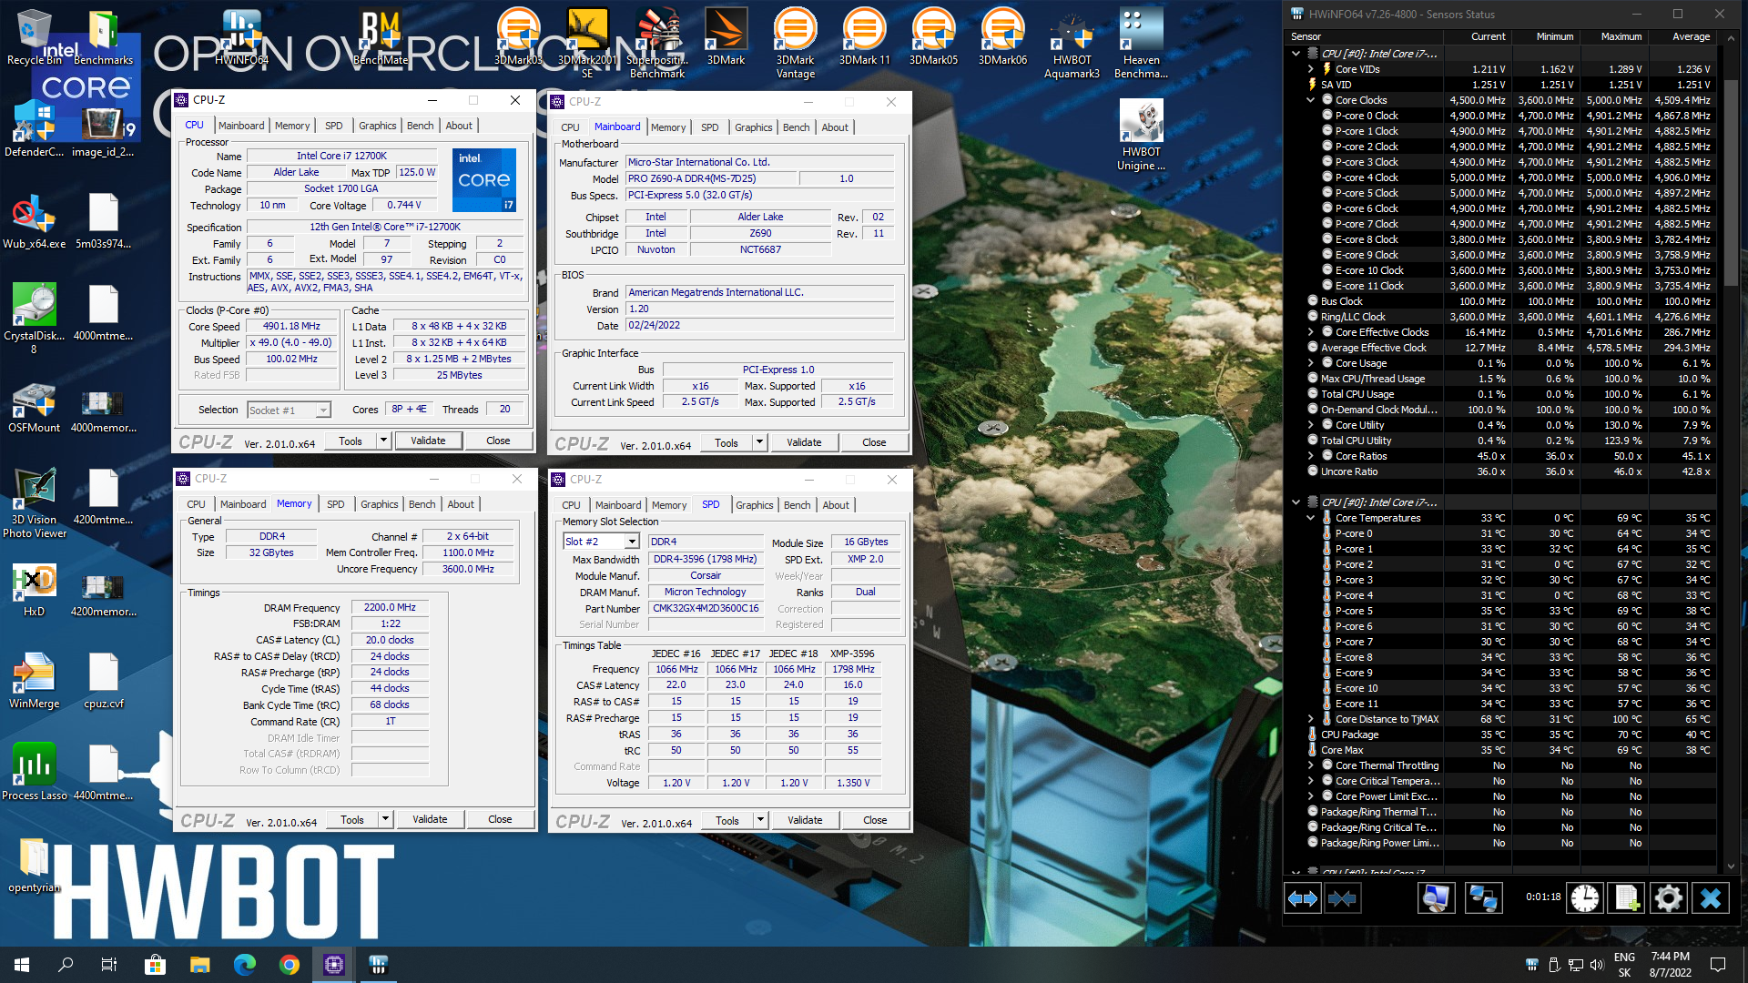Open HWiNFO remote network computers icon
This screenshot has width=1748, height=983.
pos(1483,898)
